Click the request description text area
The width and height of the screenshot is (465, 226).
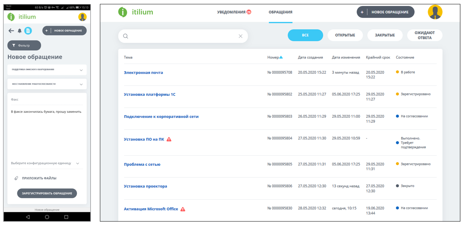coord(47,132)
